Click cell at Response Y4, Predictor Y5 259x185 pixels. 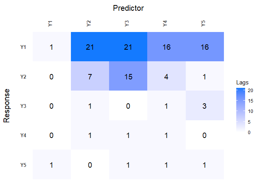pyautogui.click(x=204, y=135)
